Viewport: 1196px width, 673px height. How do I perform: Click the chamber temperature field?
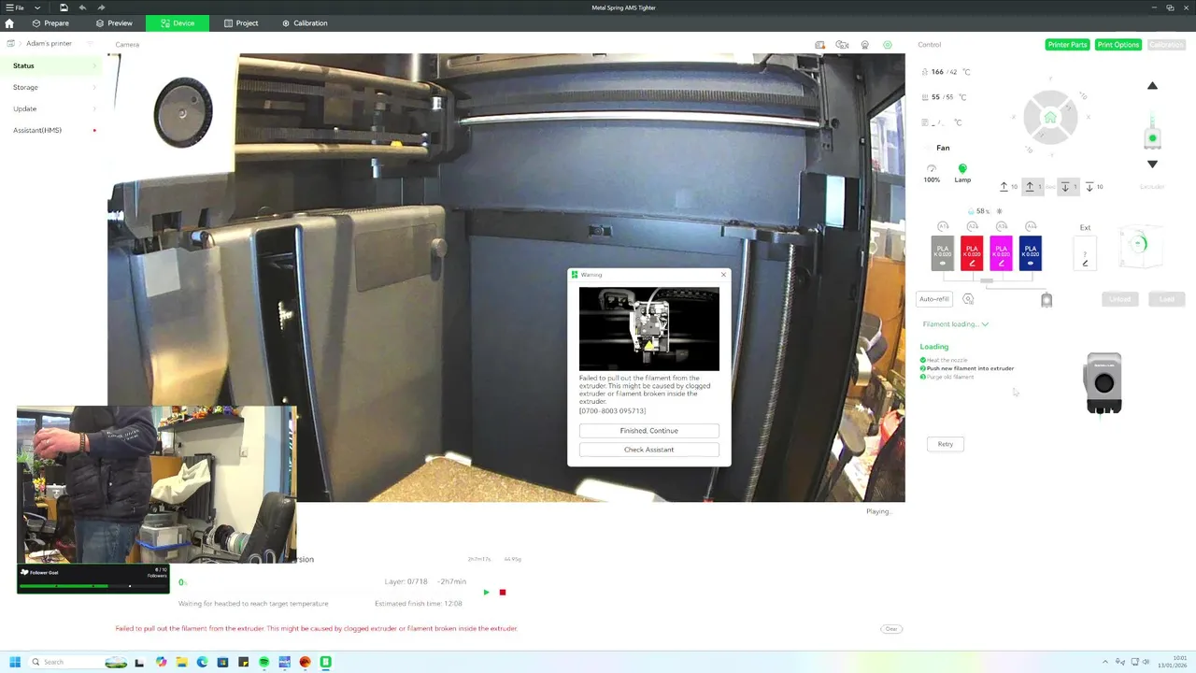click(x=942, y=122)
